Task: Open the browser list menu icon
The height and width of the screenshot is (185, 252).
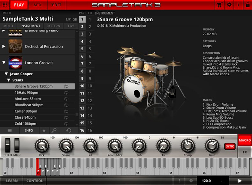Action: coord(10,130)
